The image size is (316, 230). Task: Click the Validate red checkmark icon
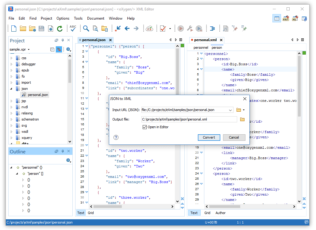coord(163,29)
